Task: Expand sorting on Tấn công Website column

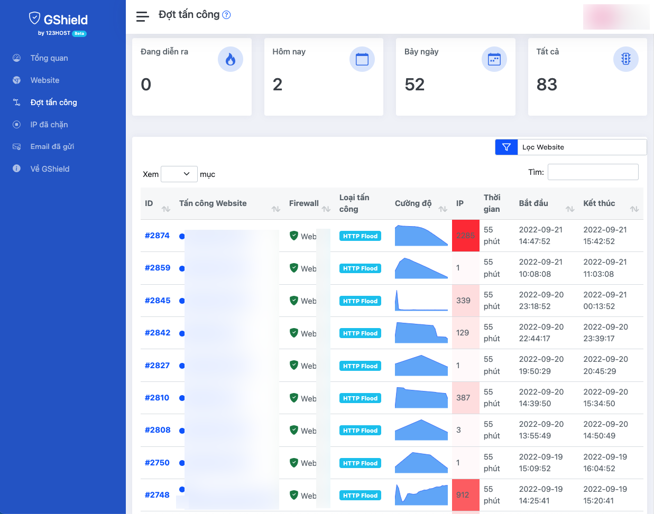Action: [275, 209]
